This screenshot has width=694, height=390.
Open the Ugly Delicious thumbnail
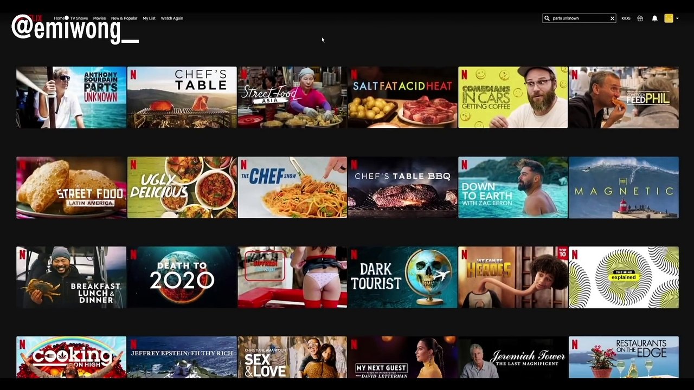[x=182, y=187]
